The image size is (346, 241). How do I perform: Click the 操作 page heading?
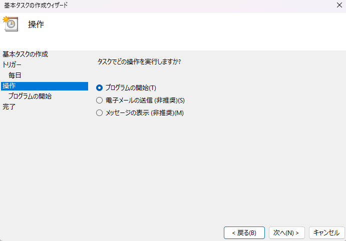click(36, 24)
